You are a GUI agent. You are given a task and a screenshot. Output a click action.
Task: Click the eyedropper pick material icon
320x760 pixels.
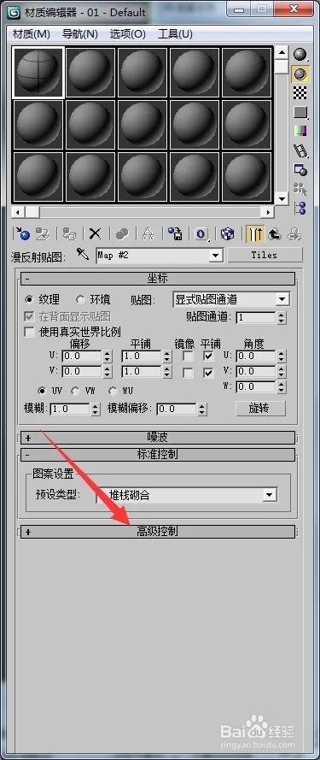(83, 254)
